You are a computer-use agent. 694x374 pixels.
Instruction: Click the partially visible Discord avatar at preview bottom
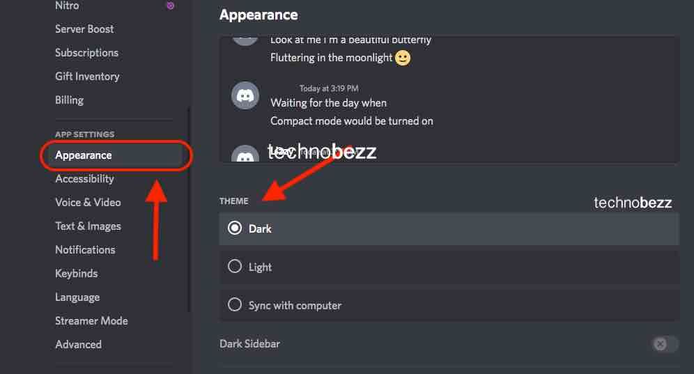click(245, 154)
